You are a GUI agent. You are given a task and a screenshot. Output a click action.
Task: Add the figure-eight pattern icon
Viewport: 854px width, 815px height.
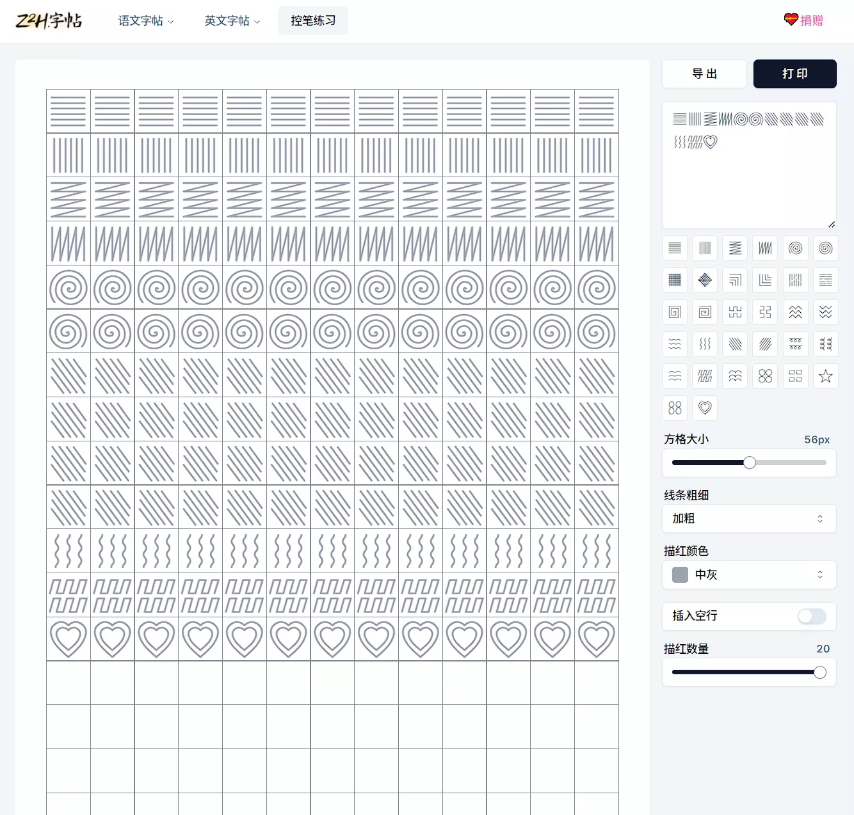pyautogui.click(x=675, y=408)
